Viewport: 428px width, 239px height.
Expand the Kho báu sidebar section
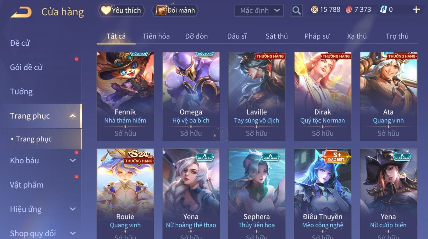click(x=73, y=160)
